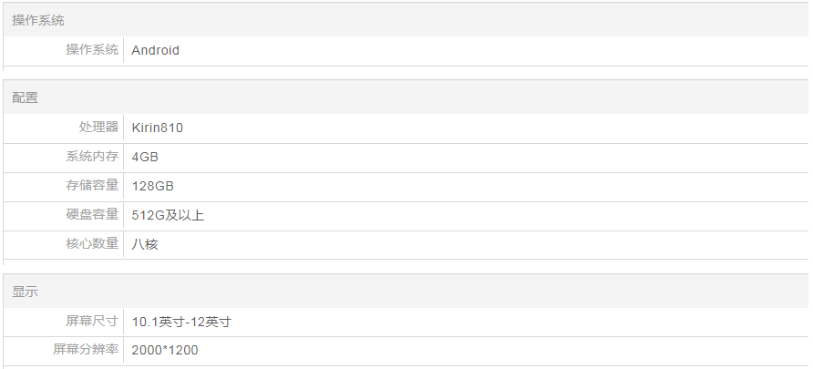Screen dimensions: 813x369
Task: Select the Android value text
Action: (x=155, y=50)
